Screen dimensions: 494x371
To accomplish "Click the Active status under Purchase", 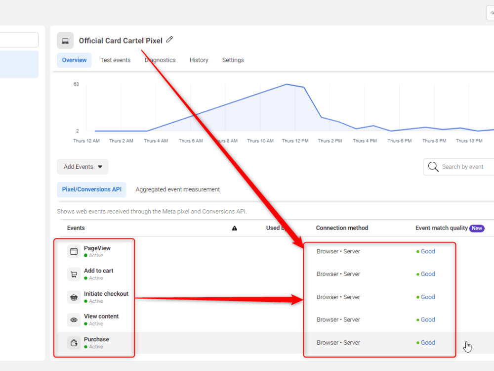I will (x=96, y=347).
